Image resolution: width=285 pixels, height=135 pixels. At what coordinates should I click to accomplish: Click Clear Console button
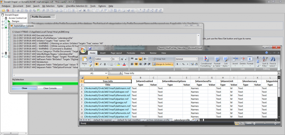click(x=50, y=88)
